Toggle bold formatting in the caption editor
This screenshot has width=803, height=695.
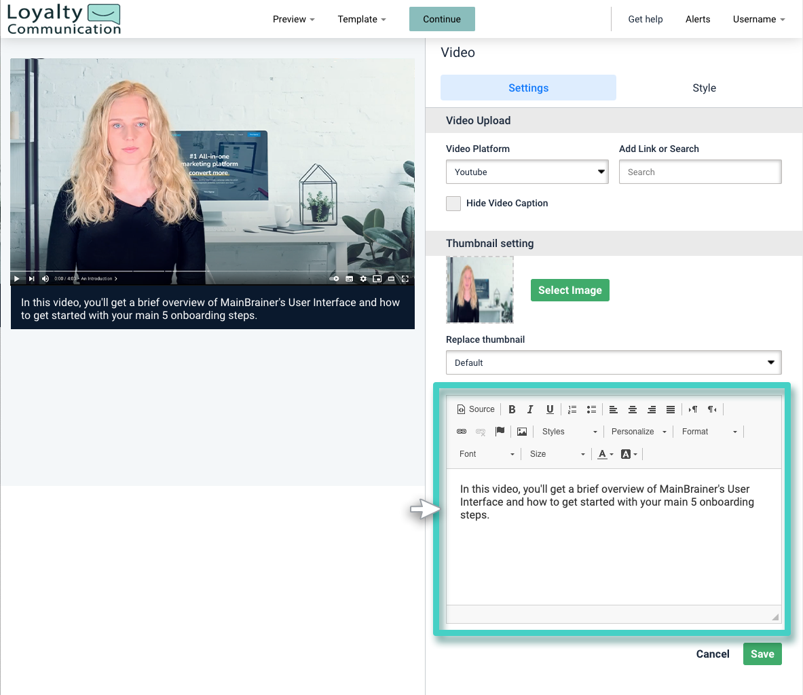pyautogui.click(x=512, y=409)
